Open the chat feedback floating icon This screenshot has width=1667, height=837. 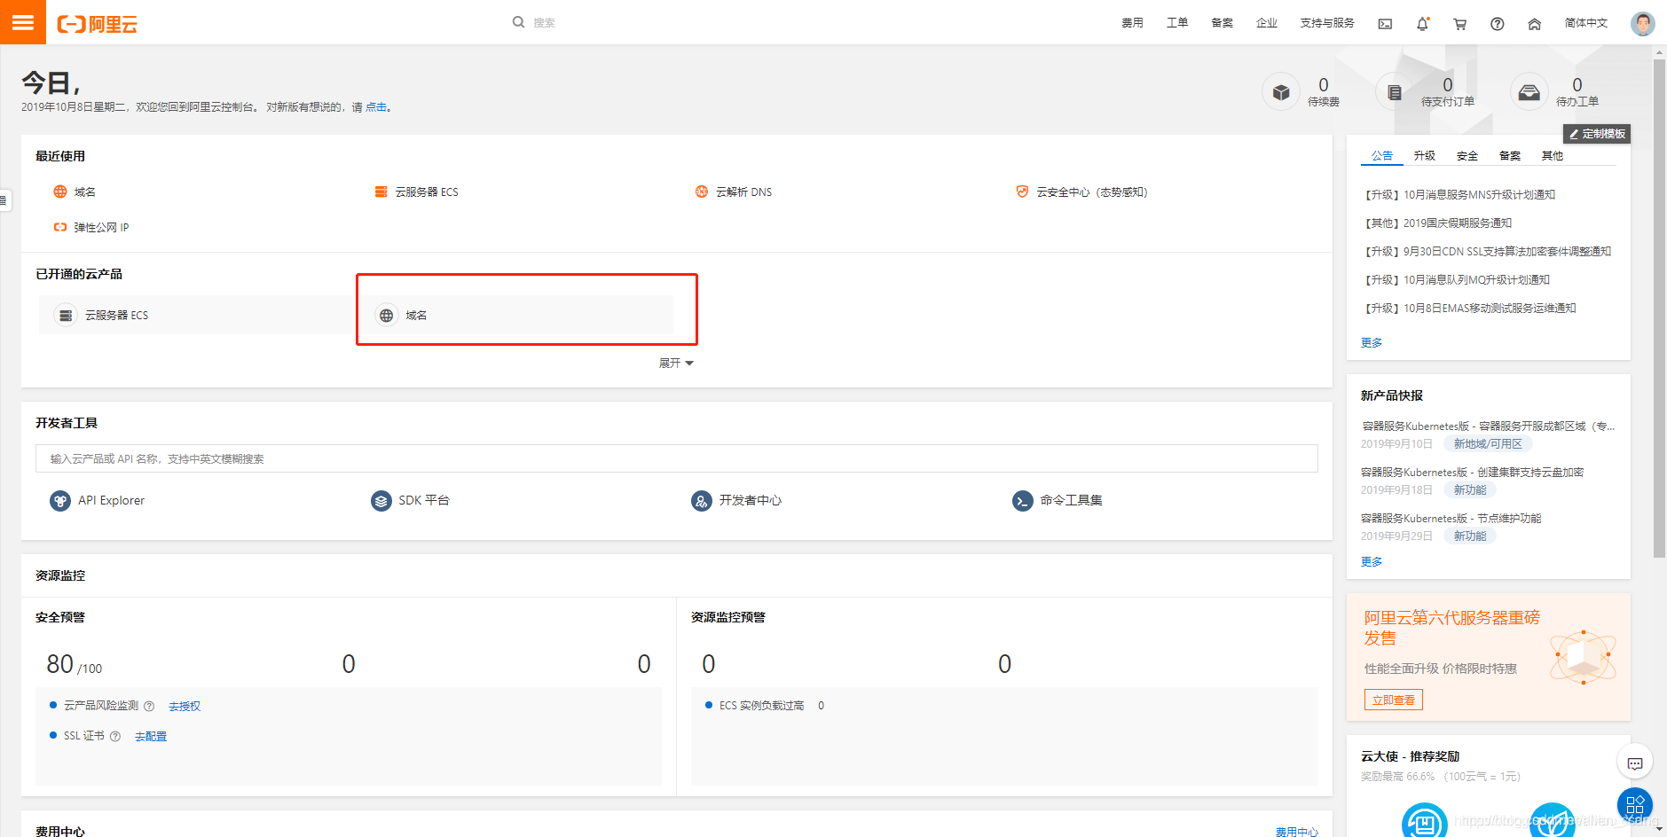[x=1635, y=763]
